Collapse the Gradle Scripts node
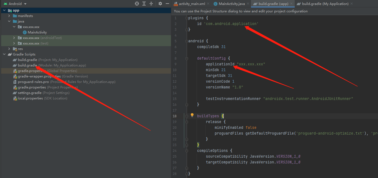The width and height of the screenshot is (378, 178). point(4,54)
